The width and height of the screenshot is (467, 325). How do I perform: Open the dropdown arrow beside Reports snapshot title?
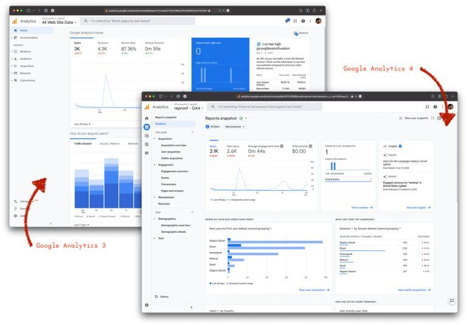(x=246, y=118)
